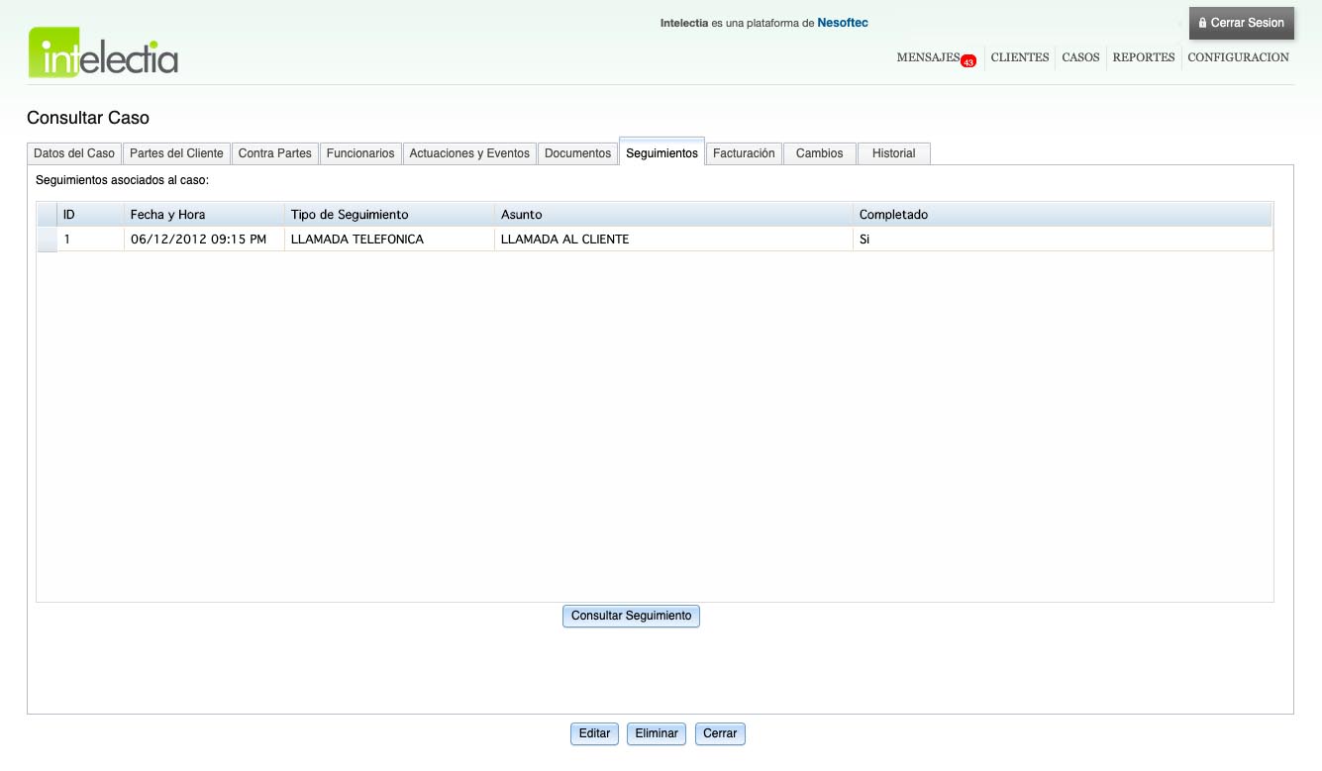Switch to the Facturación tab
1322x771 pixels.
point(744,153)
